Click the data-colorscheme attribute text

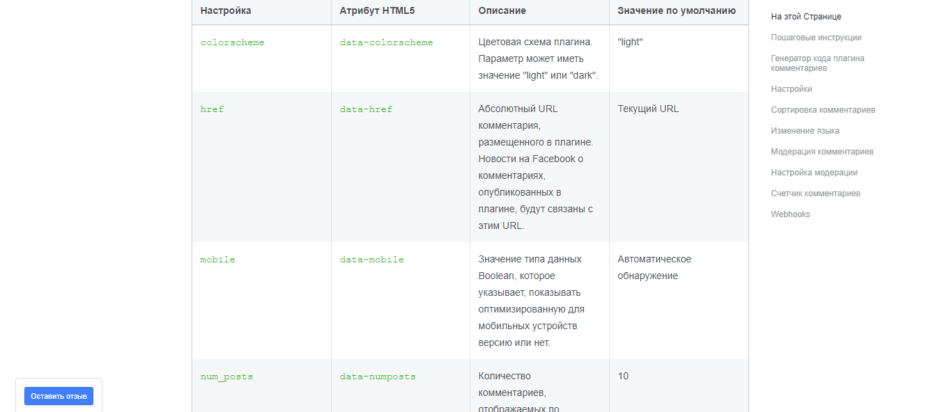point(386,42)
